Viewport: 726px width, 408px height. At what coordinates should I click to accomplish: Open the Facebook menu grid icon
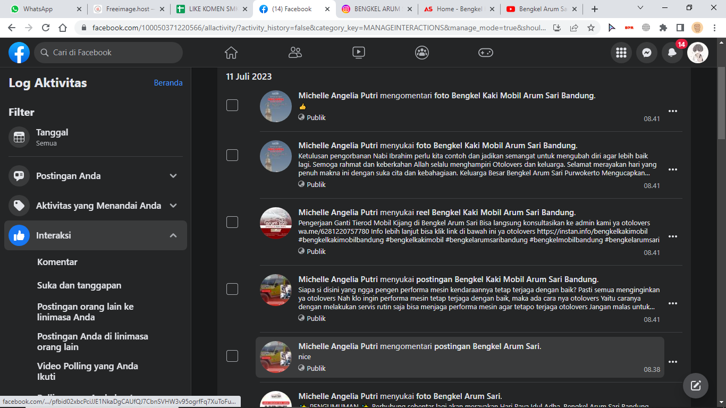click(x=621, y=53)
